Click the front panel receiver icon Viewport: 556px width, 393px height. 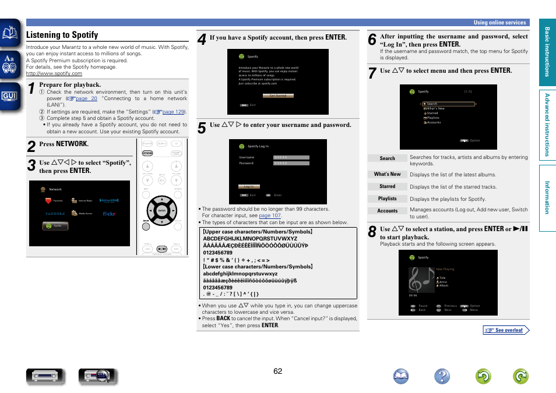[x=45, y=376]
